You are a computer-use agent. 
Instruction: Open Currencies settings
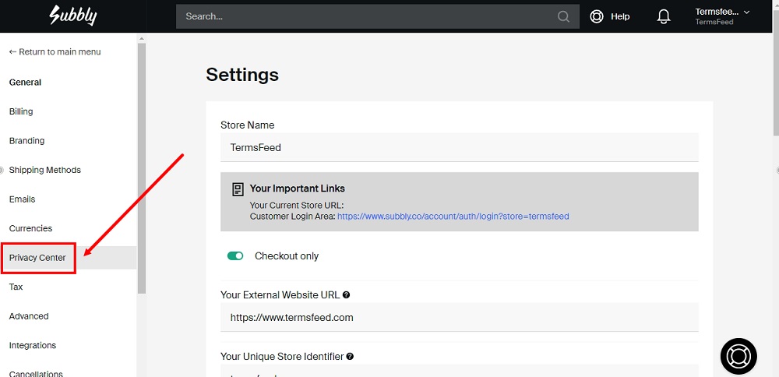point(31,228)
